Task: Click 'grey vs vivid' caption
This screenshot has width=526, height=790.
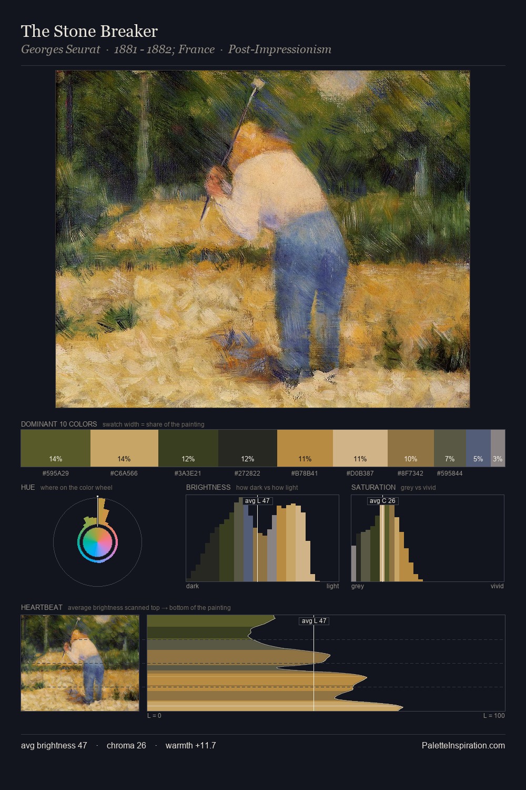Action: pos(418,488)
